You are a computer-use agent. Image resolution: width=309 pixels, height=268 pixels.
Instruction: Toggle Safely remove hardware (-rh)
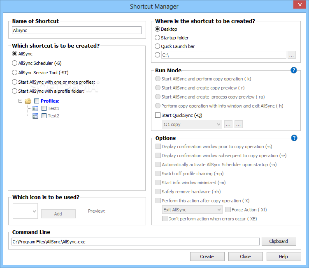click(158, 192)
